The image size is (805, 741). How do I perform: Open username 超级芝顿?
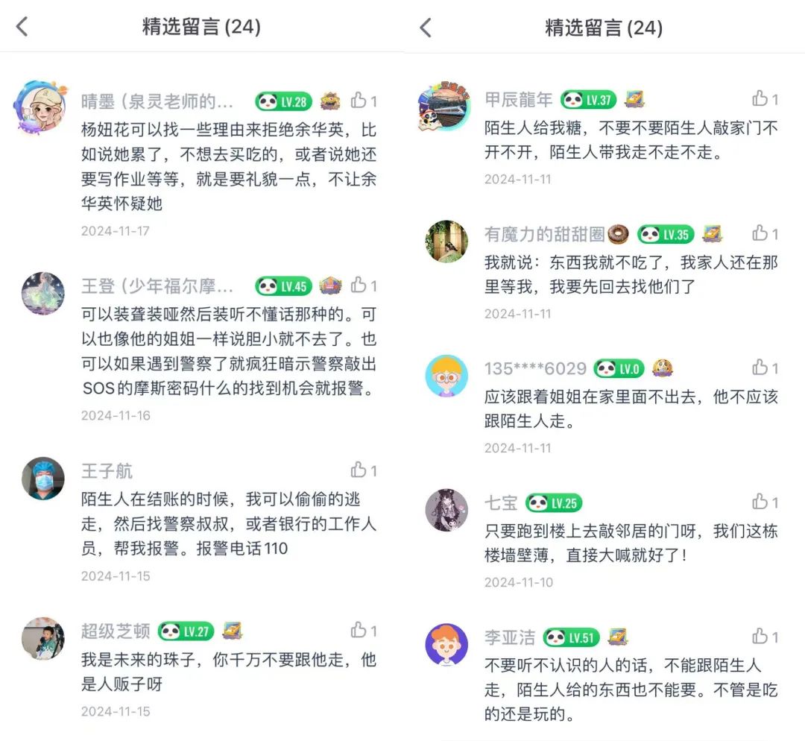[116, 631]
